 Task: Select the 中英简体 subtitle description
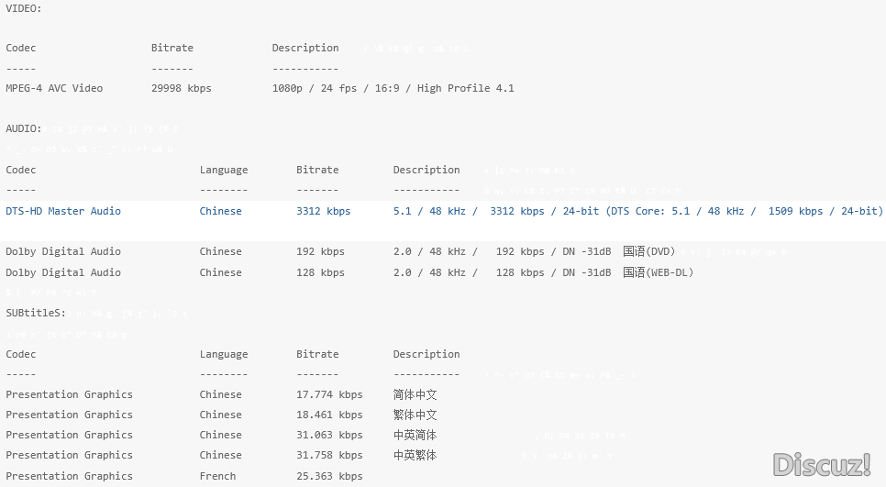tap(415, 436)
